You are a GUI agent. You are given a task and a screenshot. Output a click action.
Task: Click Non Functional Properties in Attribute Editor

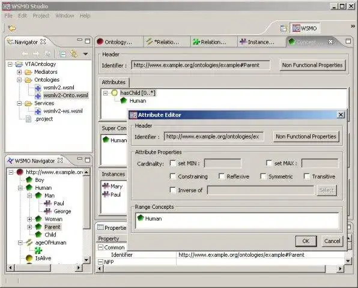[x=306, y=137]
